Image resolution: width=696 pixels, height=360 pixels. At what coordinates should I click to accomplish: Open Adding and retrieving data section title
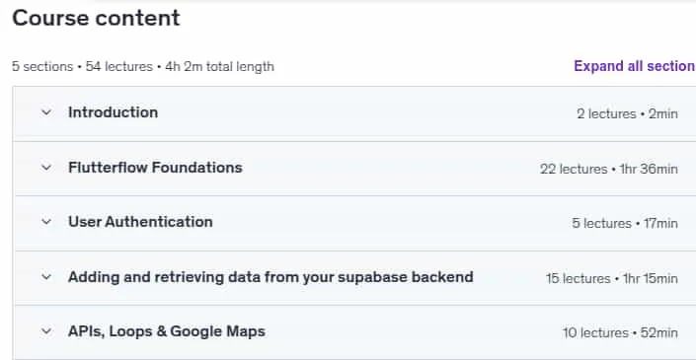[x=271, y=277]
